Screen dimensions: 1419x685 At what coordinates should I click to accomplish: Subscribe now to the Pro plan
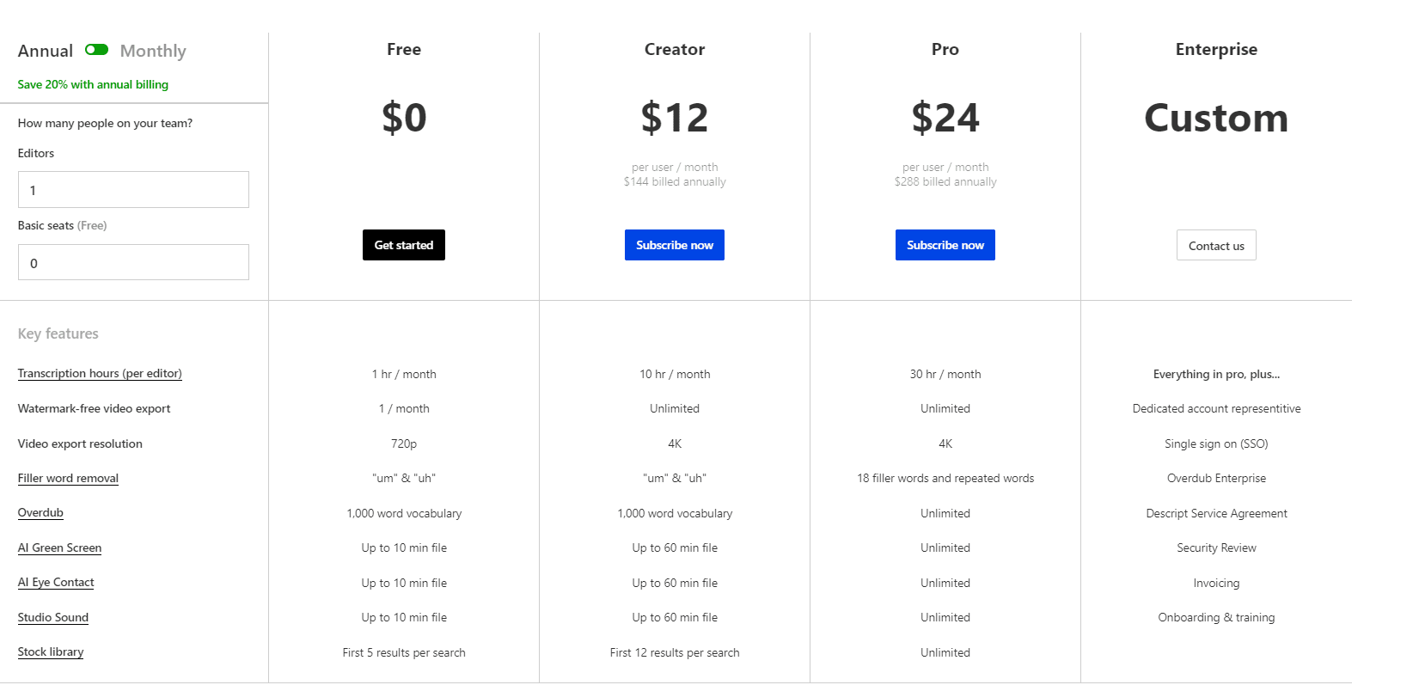945,245
